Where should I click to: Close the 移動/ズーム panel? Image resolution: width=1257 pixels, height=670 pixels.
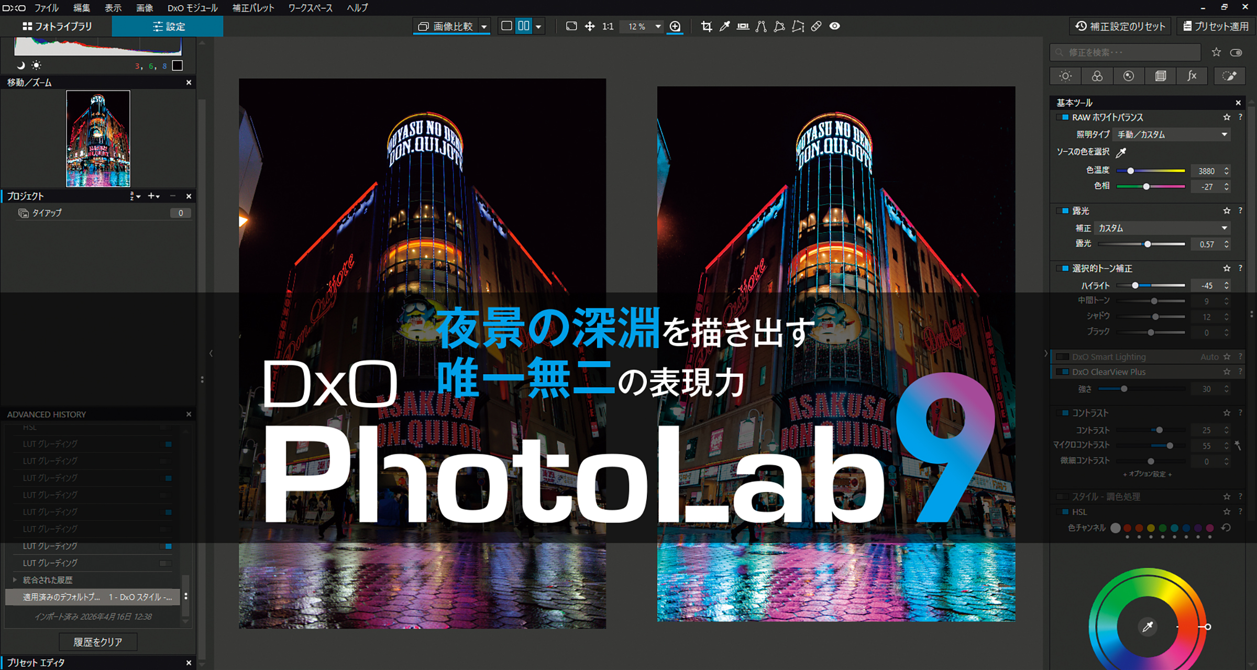click(189, 83)
